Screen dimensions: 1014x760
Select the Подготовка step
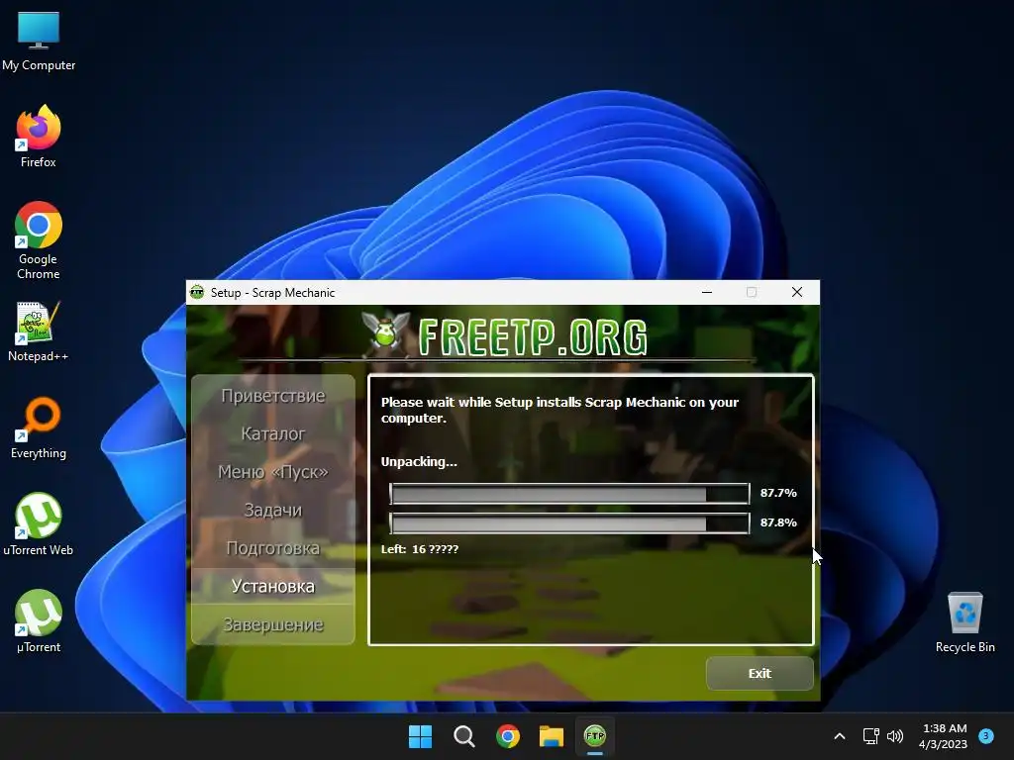click(x=273, y=548)
